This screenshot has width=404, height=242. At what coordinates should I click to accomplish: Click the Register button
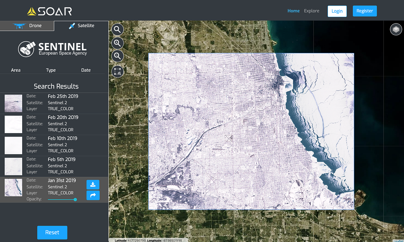[x=365, y=11]
